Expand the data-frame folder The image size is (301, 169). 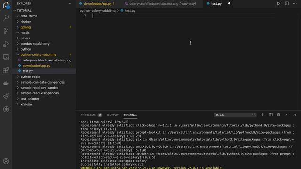point(29,16)
